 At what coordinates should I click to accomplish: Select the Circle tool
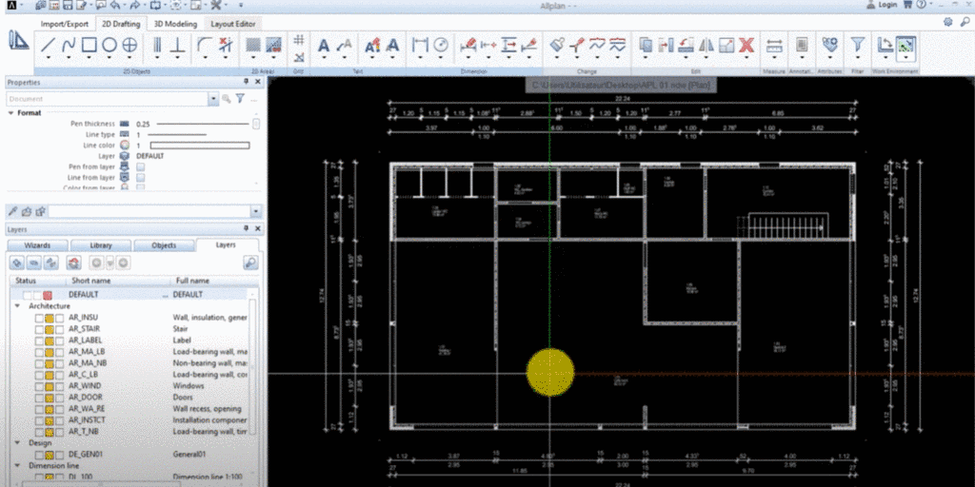tap(109, 45)
